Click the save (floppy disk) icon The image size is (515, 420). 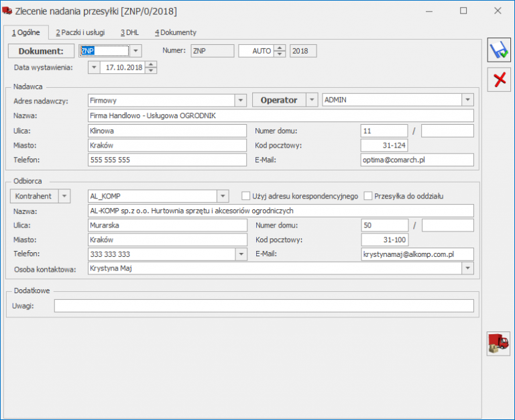499,50
